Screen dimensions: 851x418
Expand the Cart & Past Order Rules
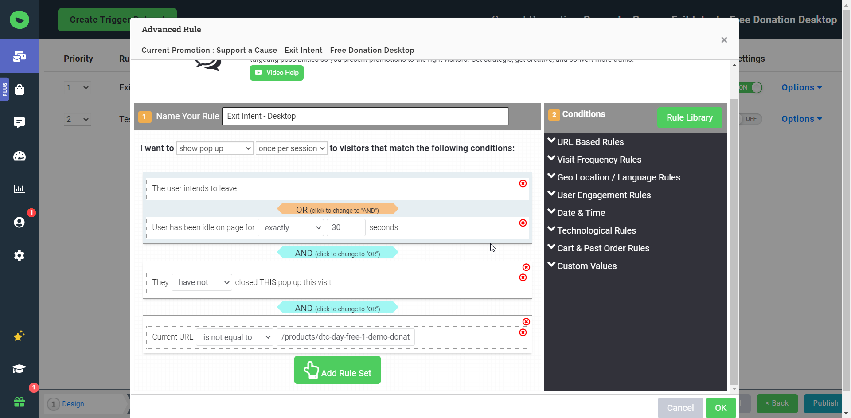point(603,248)
